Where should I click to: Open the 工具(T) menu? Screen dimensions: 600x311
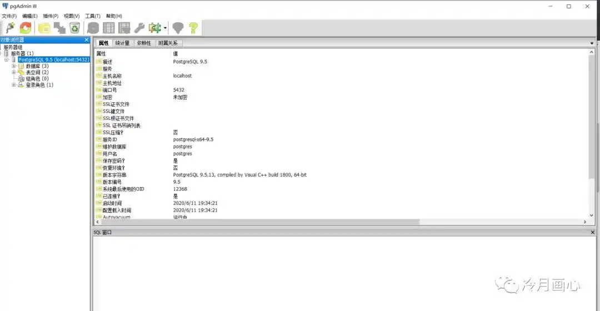93,16
